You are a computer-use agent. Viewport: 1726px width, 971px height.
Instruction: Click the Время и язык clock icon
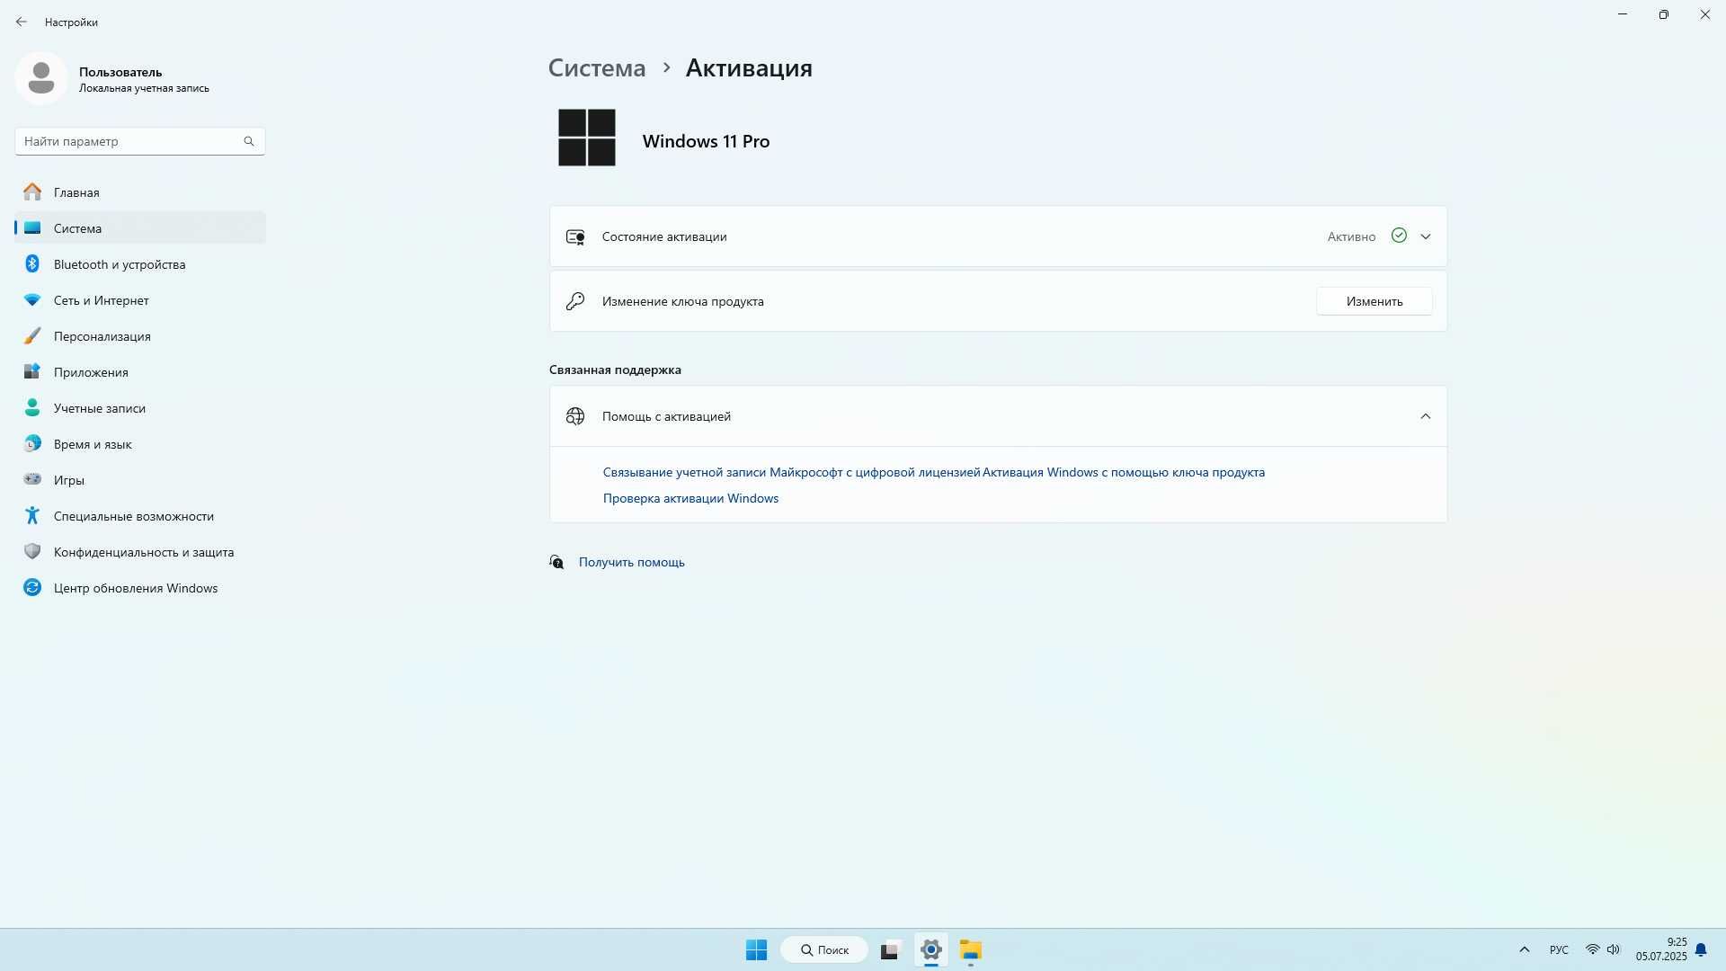[32, 443]
